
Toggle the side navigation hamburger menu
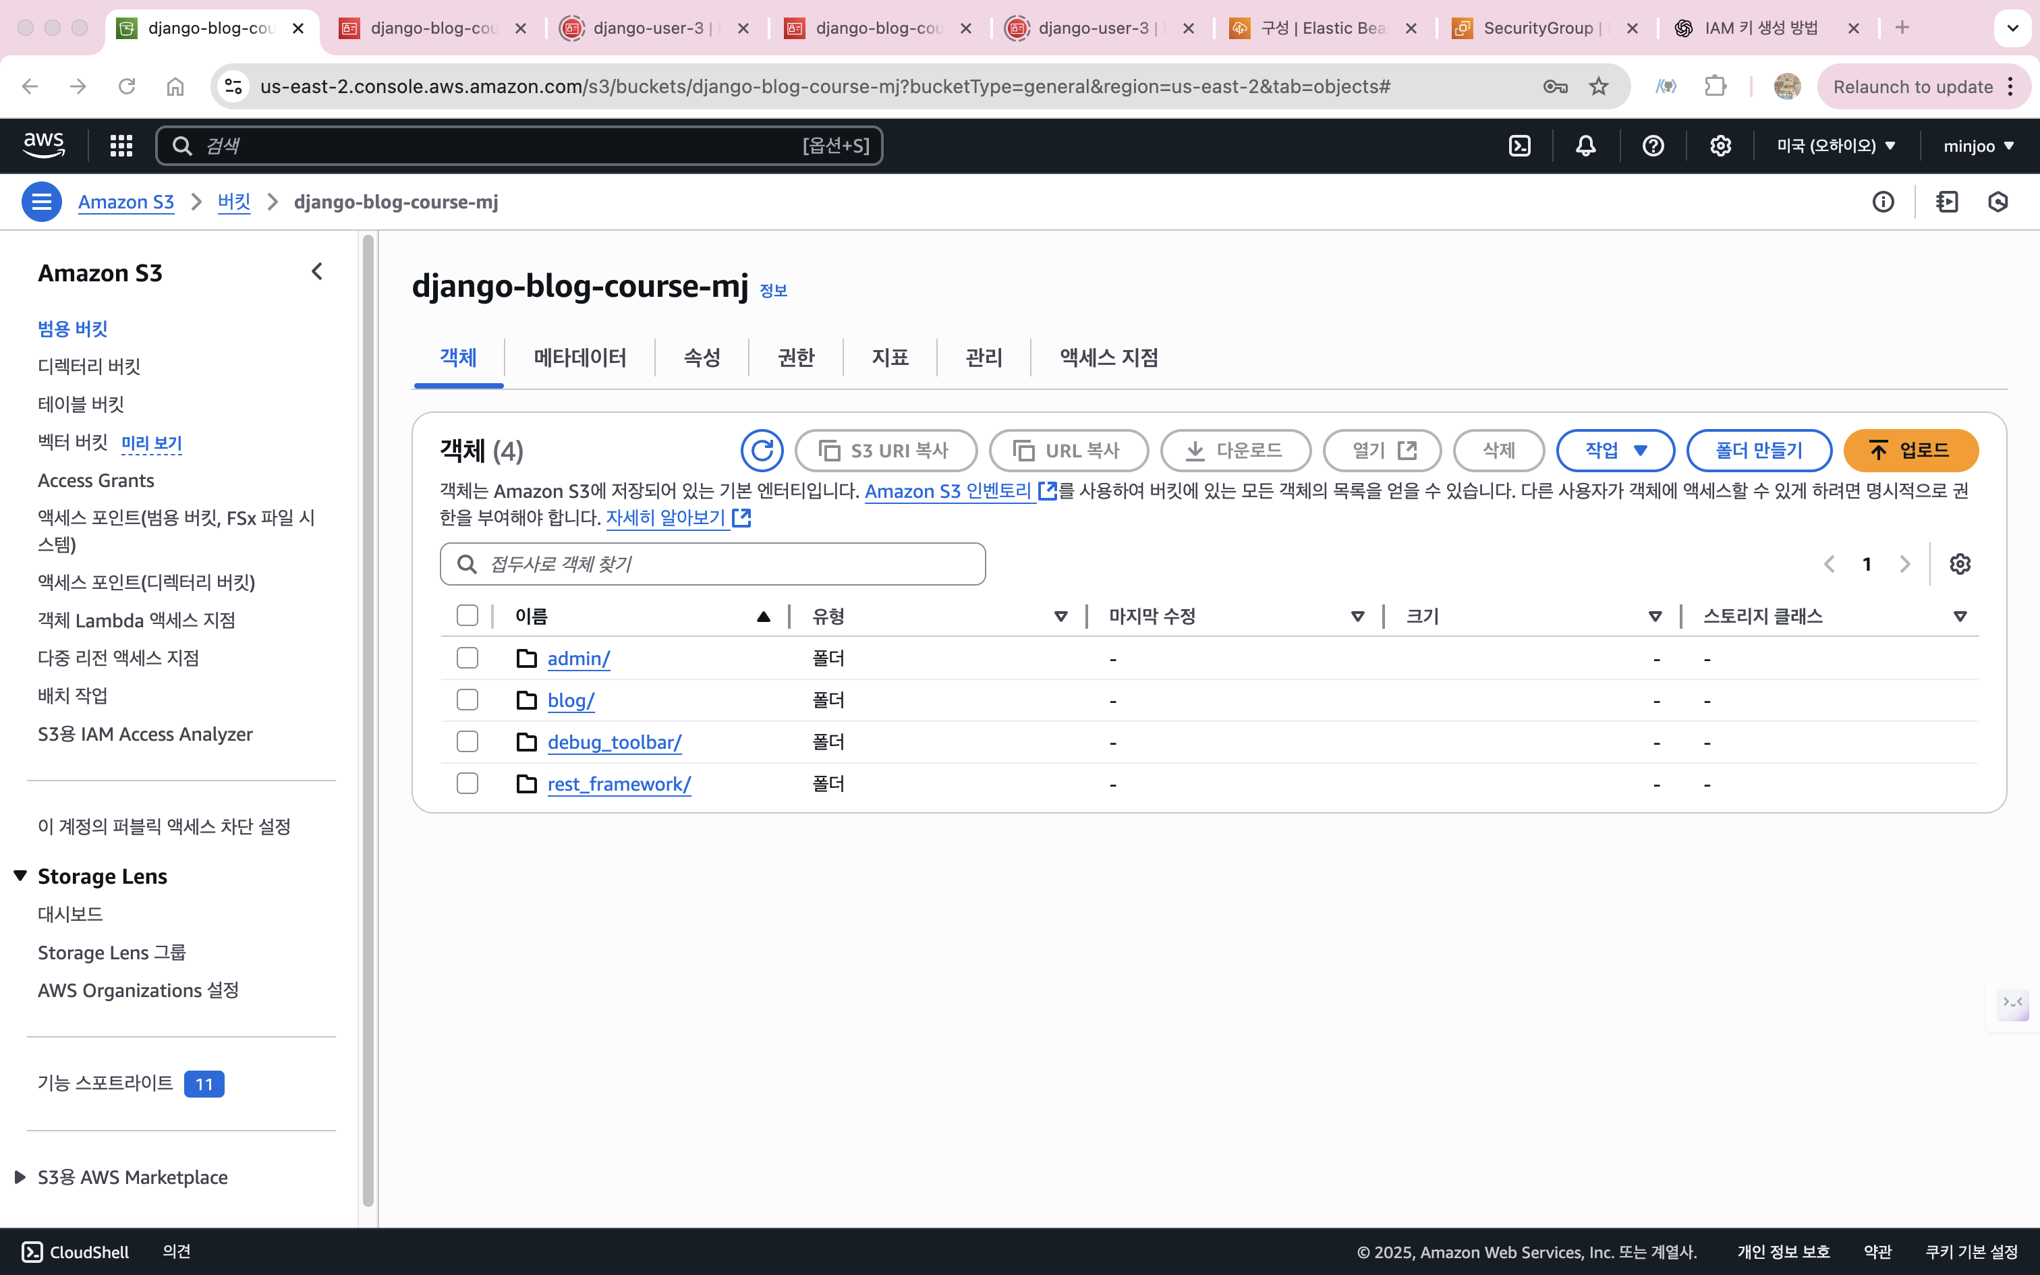click(x=41, y=202)
